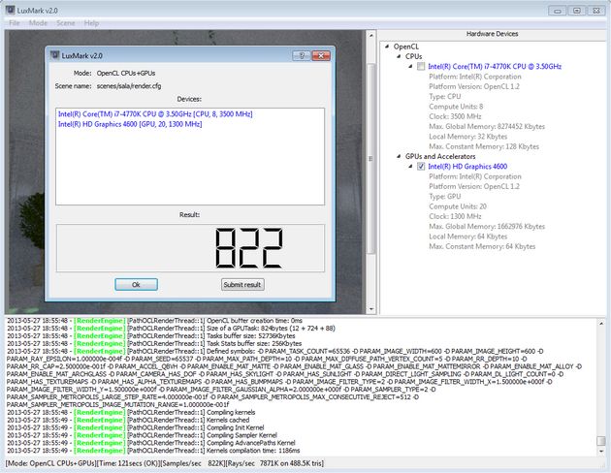This screenshot has height=473, width=611.
Task: Click the scene name 'scenes/sala/render.cfg' text
Action: click(129, 86)
